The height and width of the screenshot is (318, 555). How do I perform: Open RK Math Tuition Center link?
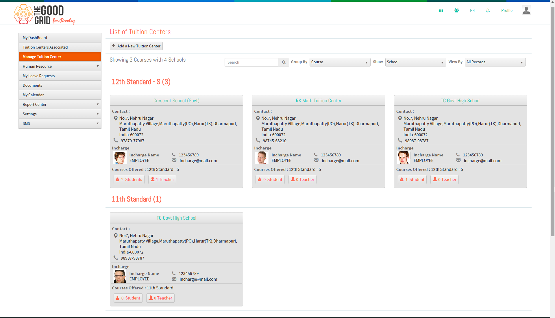[318, 101]
